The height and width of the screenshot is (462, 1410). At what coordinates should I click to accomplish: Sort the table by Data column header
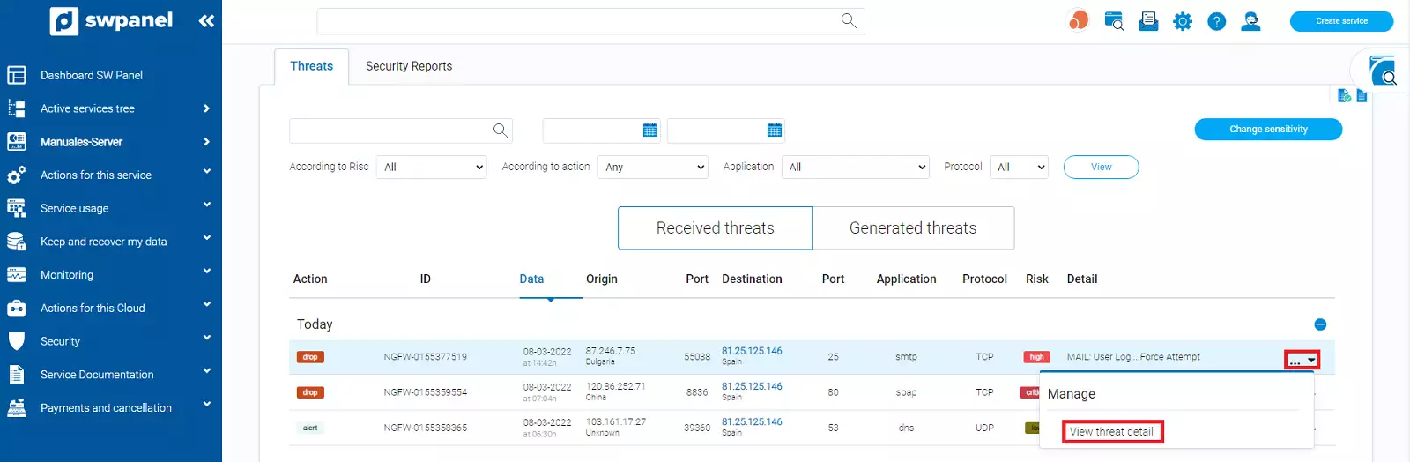(531, 279)
